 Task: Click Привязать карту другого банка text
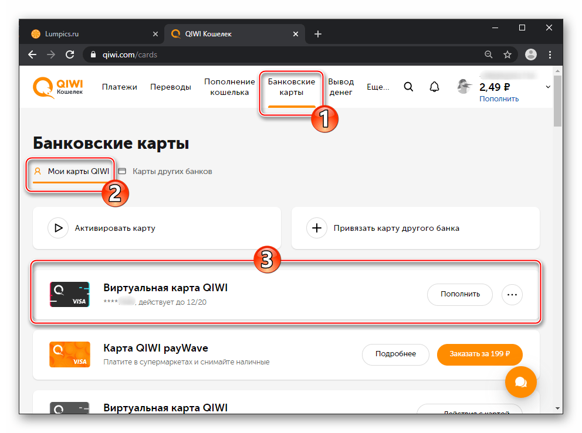397,229
